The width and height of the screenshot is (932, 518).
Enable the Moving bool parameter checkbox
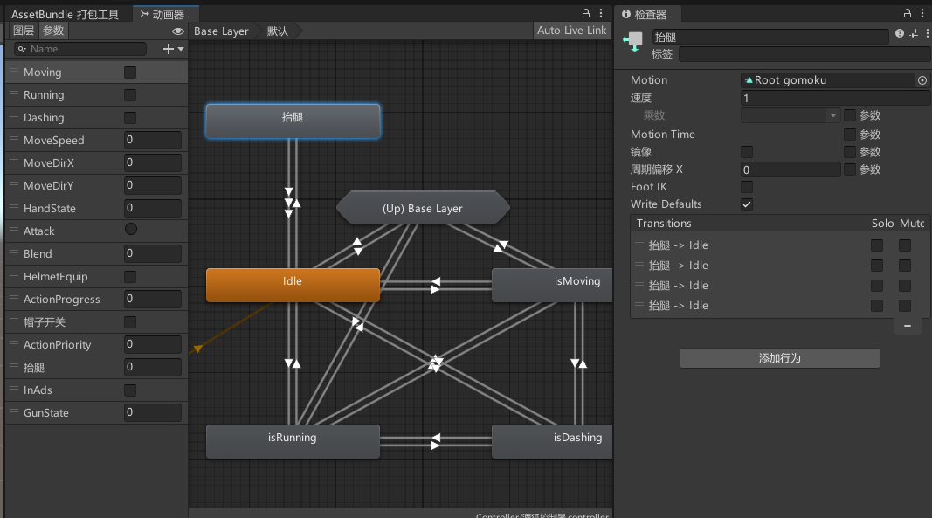130,73
